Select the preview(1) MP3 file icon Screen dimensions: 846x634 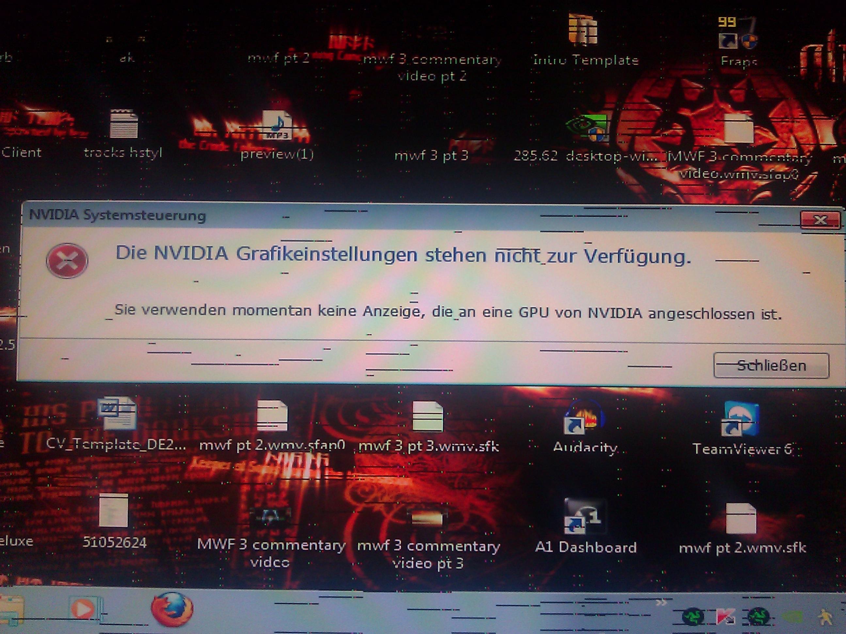pyautogui.click(x=278, y=125)
